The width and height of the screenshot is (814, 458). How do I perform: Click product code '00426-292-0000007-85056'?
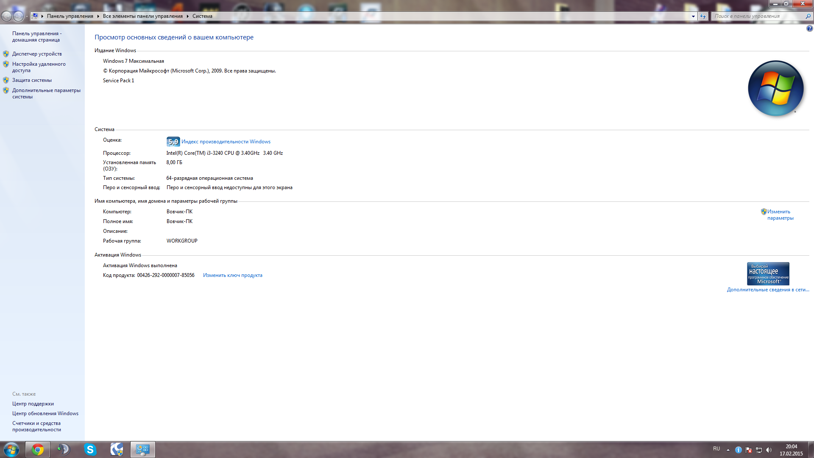pos(166,275)
